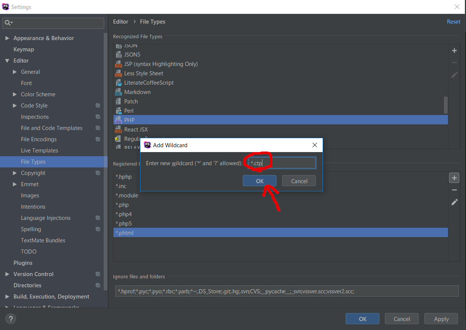Close the Add Wildcard dialog

point(315,145)
